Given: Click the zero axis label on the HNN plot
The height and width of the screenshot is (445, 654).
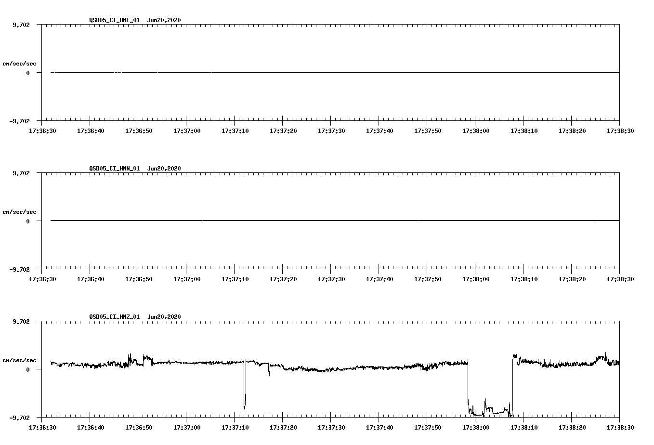Looking at the screenshot, I should [x=28, y=222].
